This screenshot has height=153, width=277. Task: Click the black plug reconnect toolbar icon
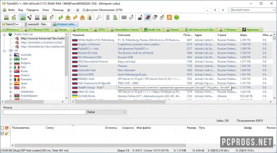(x=30, y=17)
